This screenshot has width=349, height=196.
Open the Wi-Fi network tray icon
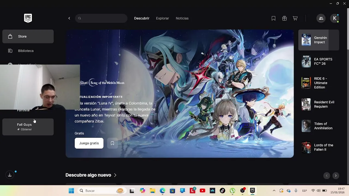click(313, 191)
